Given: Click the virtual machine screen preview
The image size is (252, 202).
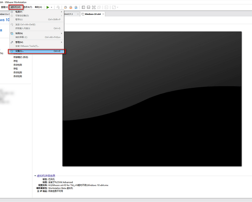Looking at the screenshot, I should pos(152,99).
